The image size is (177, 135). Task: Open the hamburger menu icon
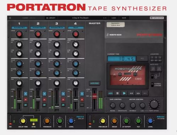(x=10, y=18)
